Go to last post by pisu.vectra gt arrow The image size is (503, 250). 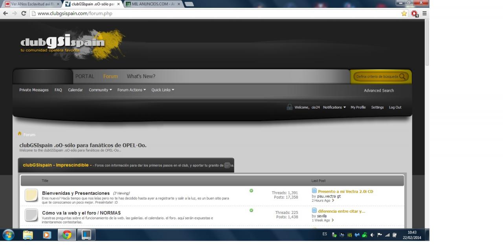coord(333,201)
